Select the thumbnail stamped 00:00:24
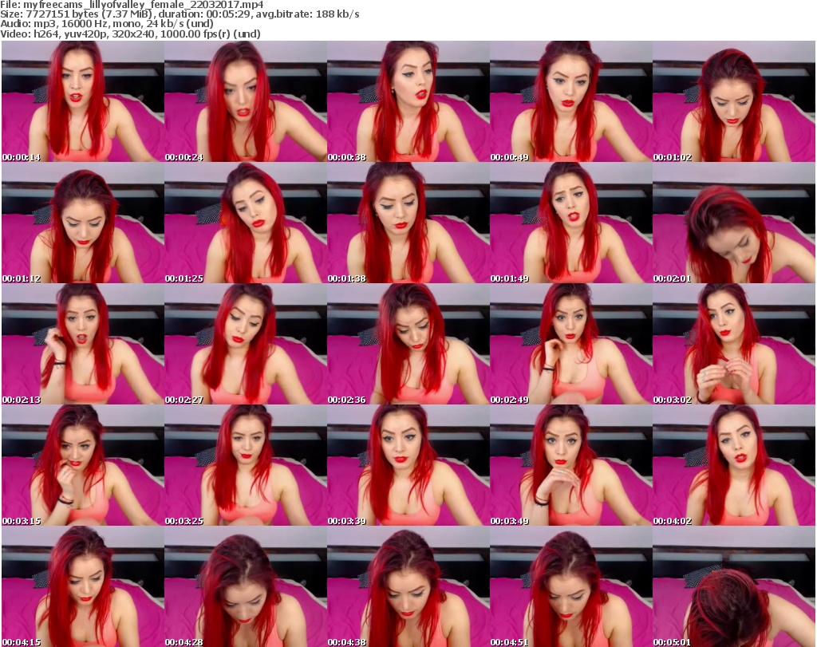This screenshot has width=817, height=647. tap(246, 101)
